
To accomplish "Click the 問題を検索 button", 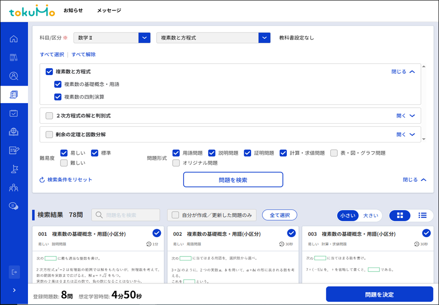I will (x=233, y=180).
